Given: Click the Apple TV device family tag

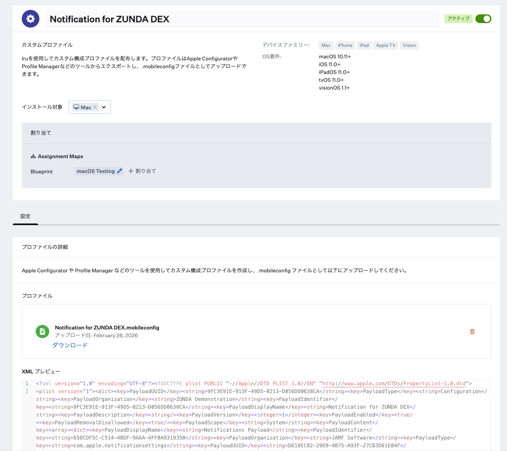Looking at the screenshot, I should tap(386, 46).
